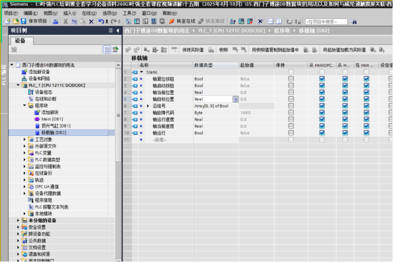Click the Undo arrow icon
Image resolution: width=393 pixels, height=262 pixels.
[101, 21]
